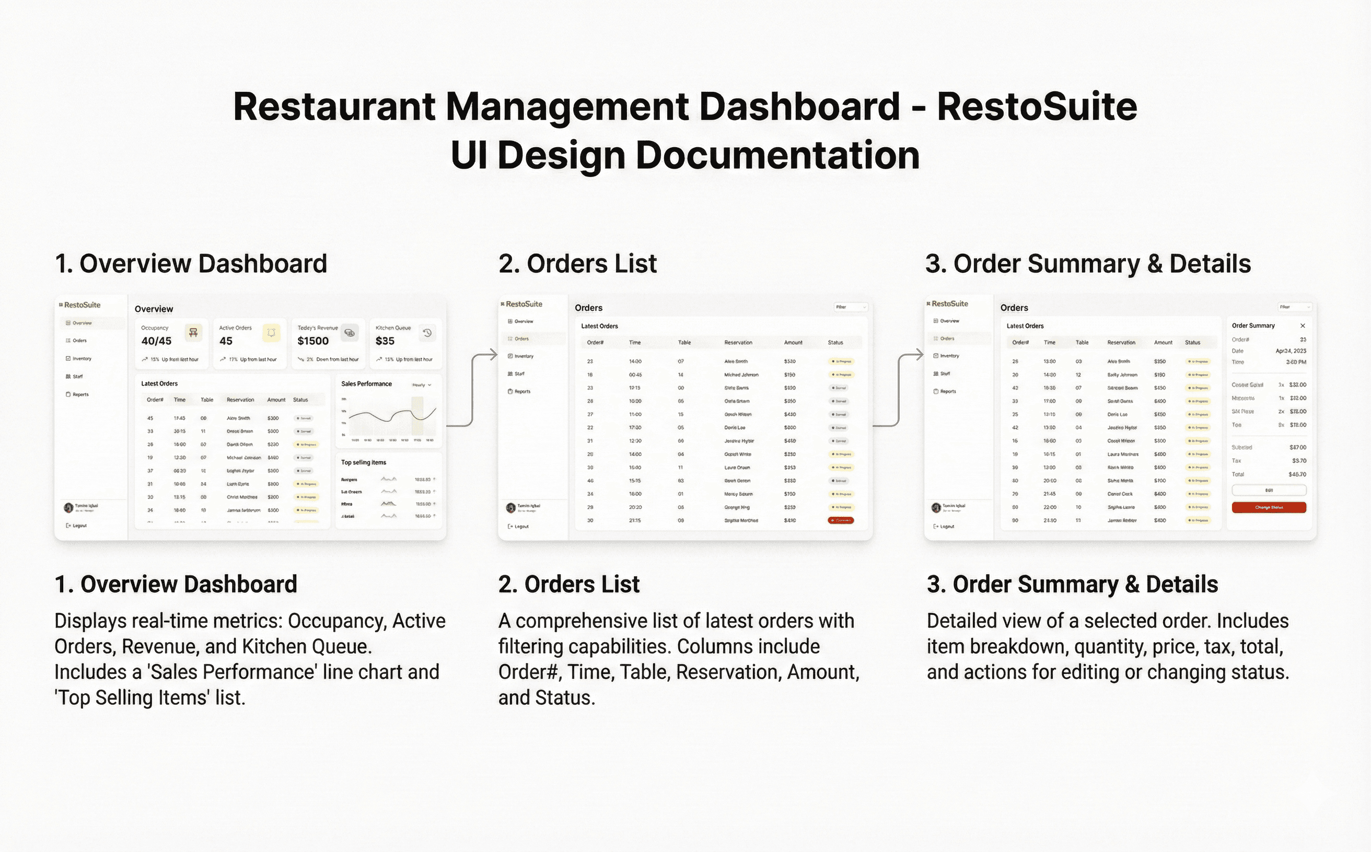
Task: Click Staff icon in Overview Dashboard sidebar
Action: [68, 376]
